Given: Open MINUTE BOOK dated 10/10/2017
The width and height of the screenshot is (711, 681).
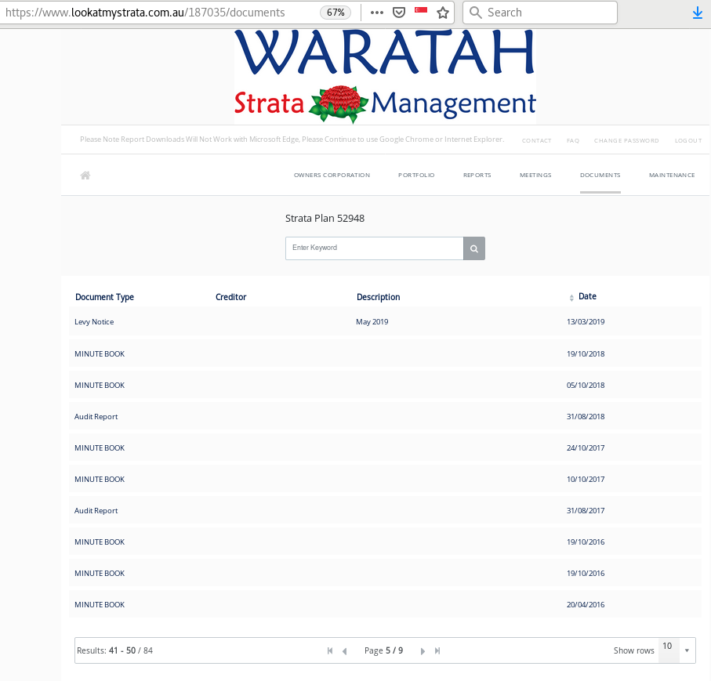Looking at the screenshot, I should point(385,479).
